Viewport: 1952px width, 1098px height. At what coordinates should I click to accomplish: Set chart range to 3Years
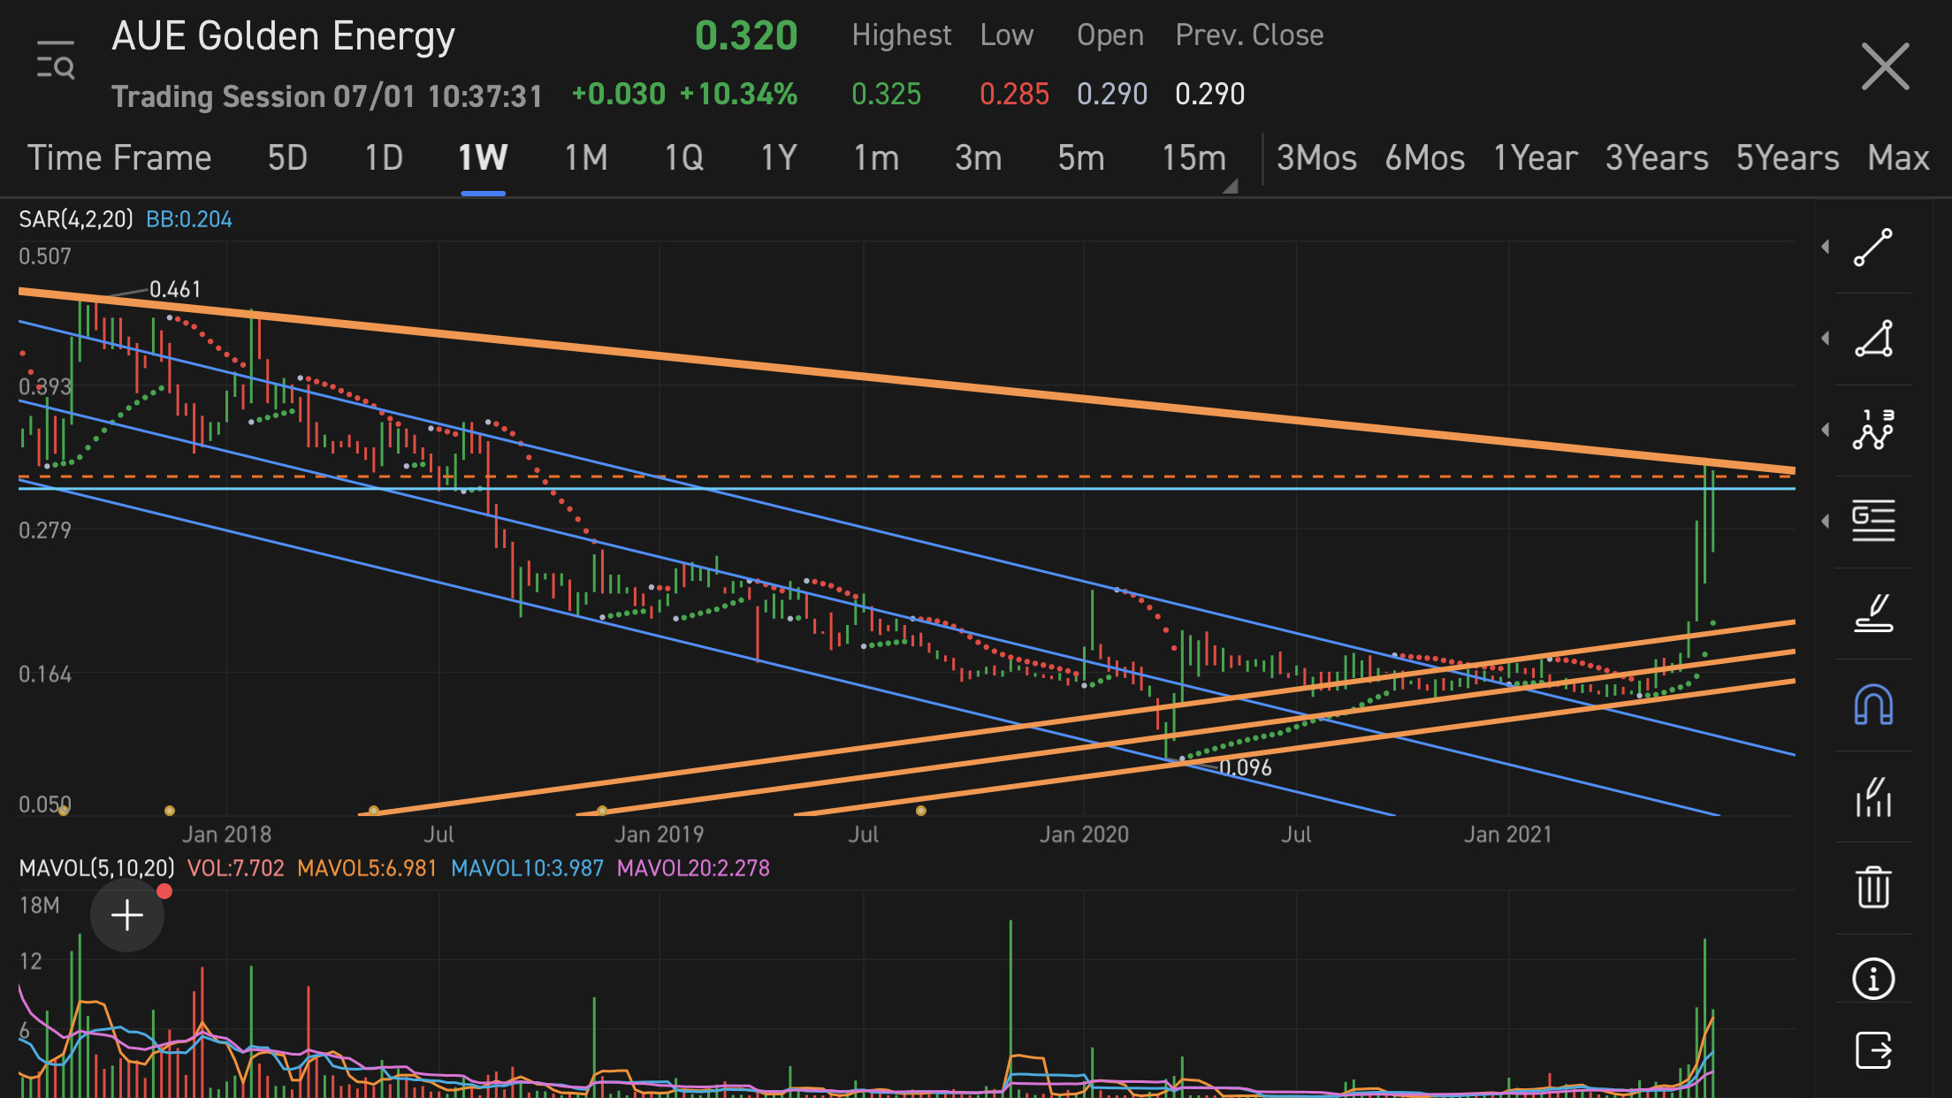1657,158
